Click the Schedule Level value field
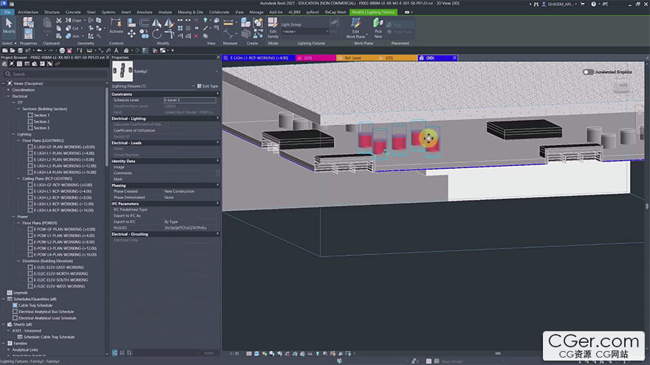 click(190, 100)
